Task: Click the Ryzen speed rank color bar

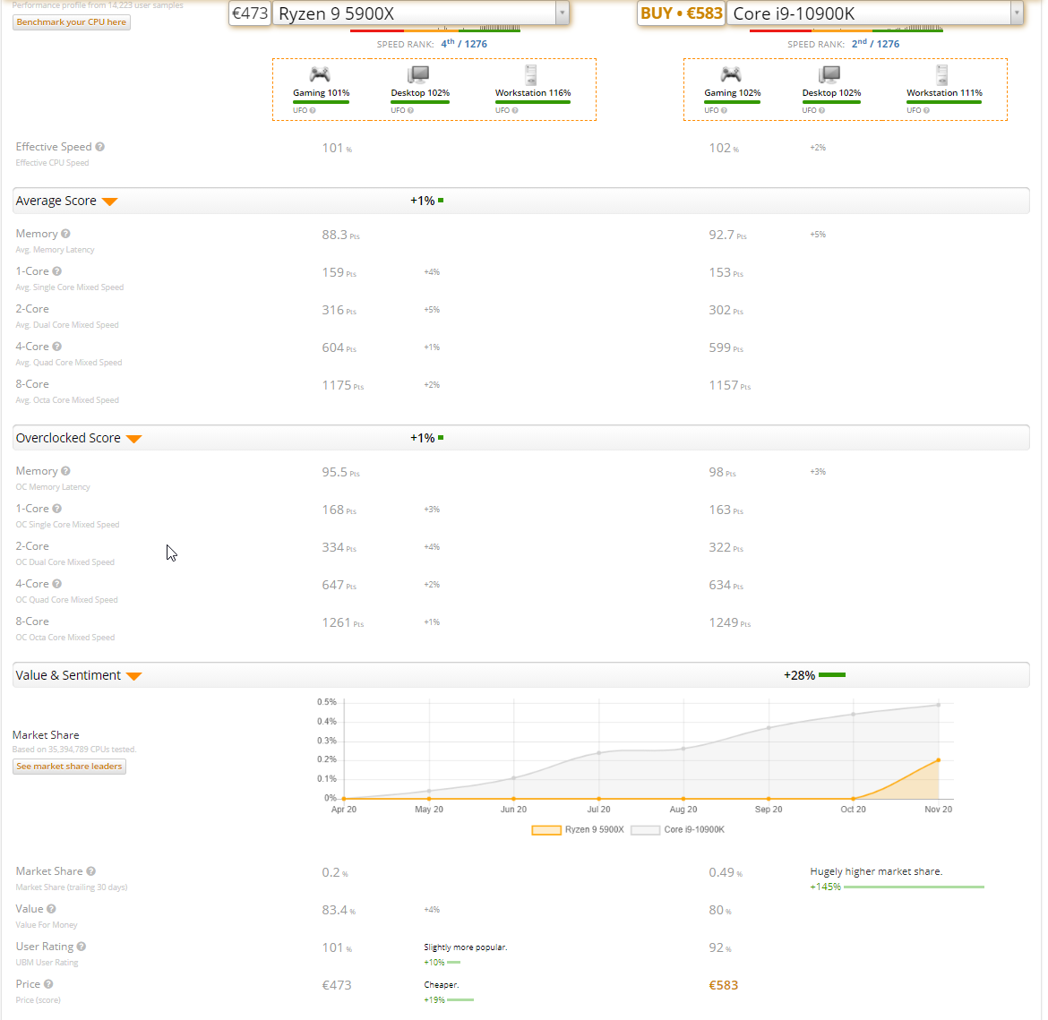Action: (x=435, y=30)
